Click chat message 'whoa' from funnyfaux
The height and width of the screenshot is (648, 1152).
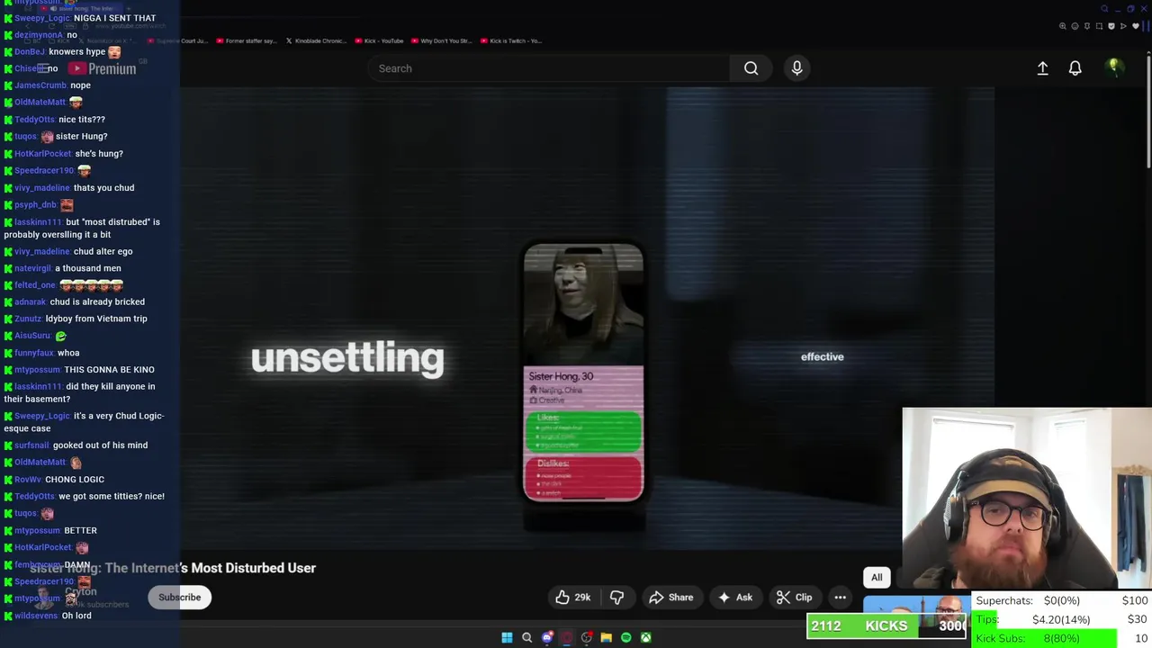coord(68,353)
